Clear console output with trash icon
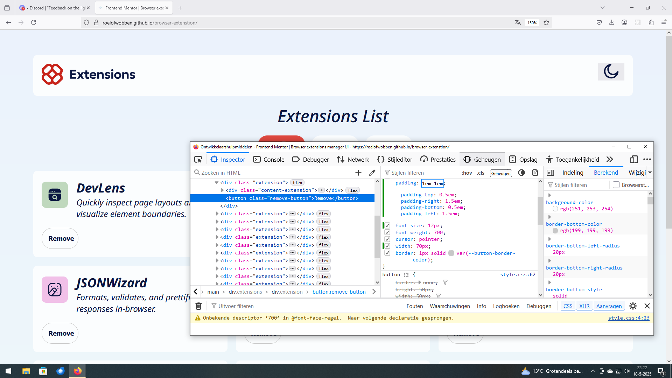The width and height of the screenshot is (672, 378). [x=198, y=306]
